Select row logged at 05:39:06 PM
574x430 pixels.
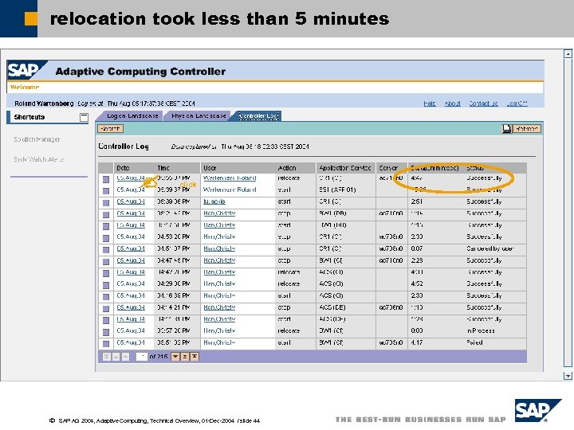coord(106,202)
